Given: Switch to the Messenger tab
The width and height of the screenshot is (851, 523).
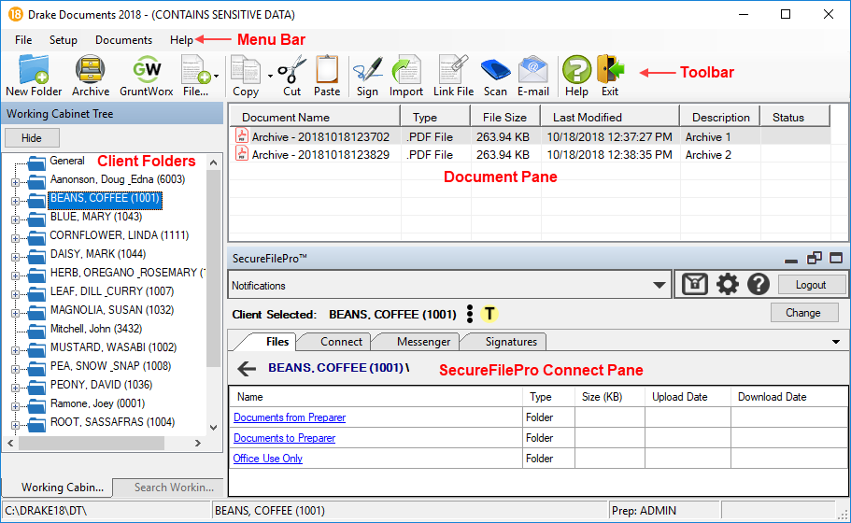Looking at the screenshot, I should click(423, 342).
